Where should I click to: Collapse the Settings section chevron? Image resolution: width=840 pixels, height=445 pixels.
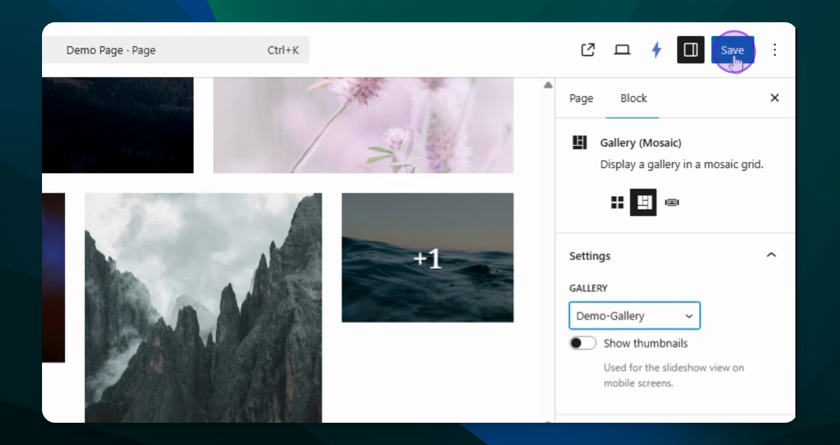(x=771, y=255)
